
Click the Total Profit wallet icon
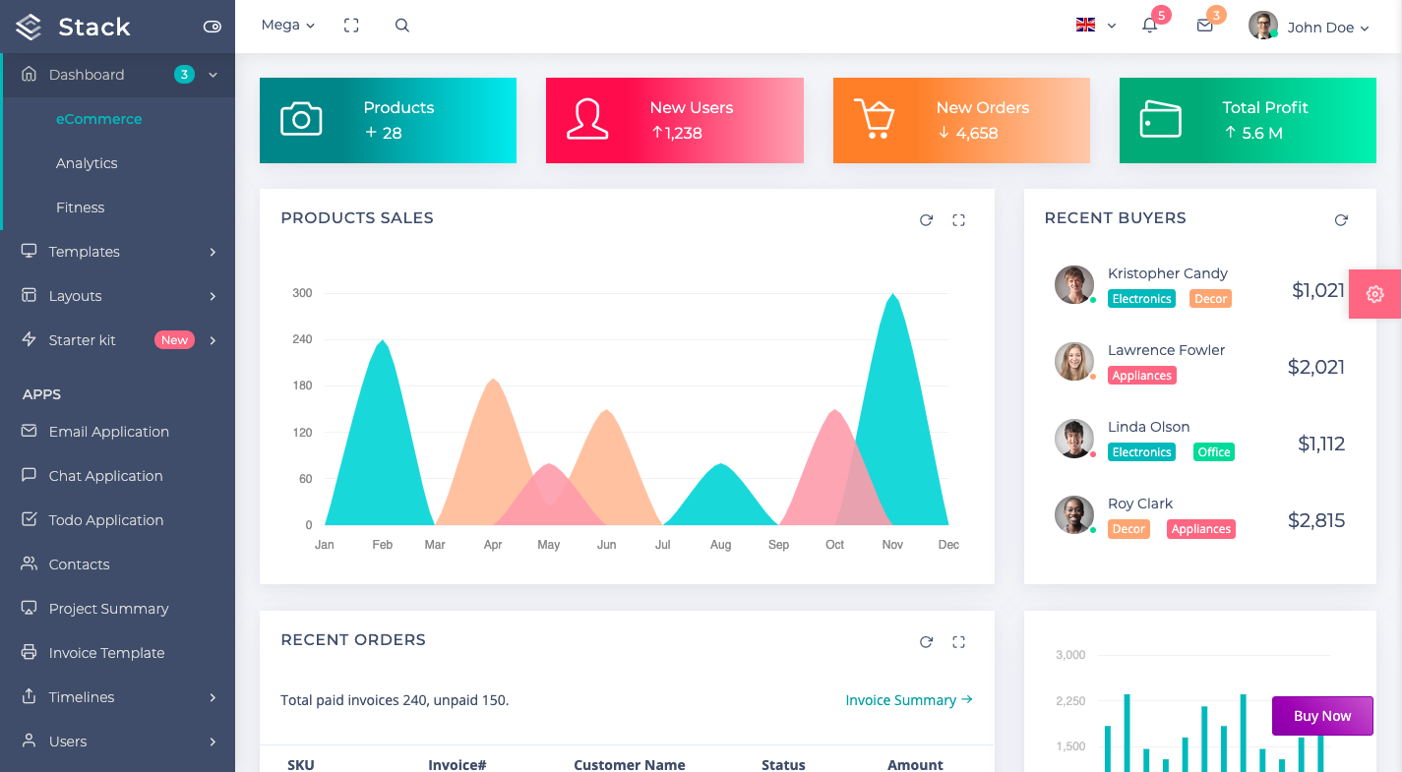coord(1160,119)
